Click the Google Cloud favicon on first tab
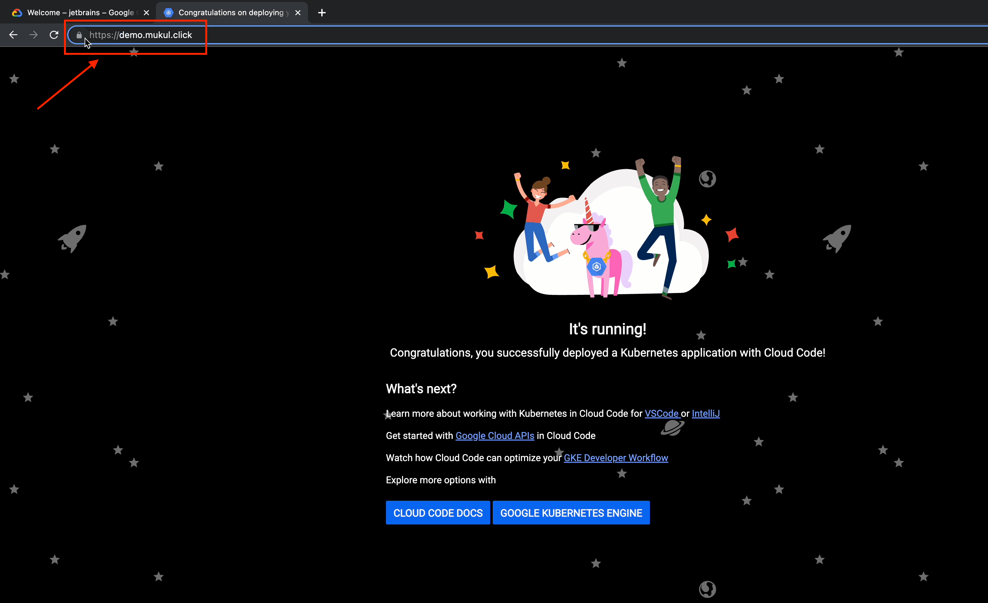The width and height of the screenshot is (988, 603). click(17, 13)
